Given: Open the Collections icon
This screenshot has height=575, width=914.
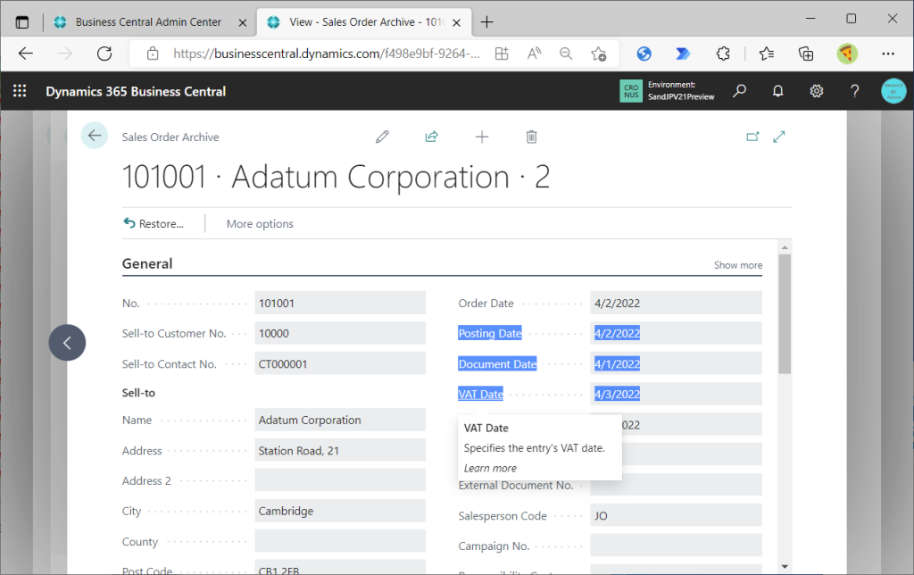Looking at the screenshot, I should tap(806, 54).
